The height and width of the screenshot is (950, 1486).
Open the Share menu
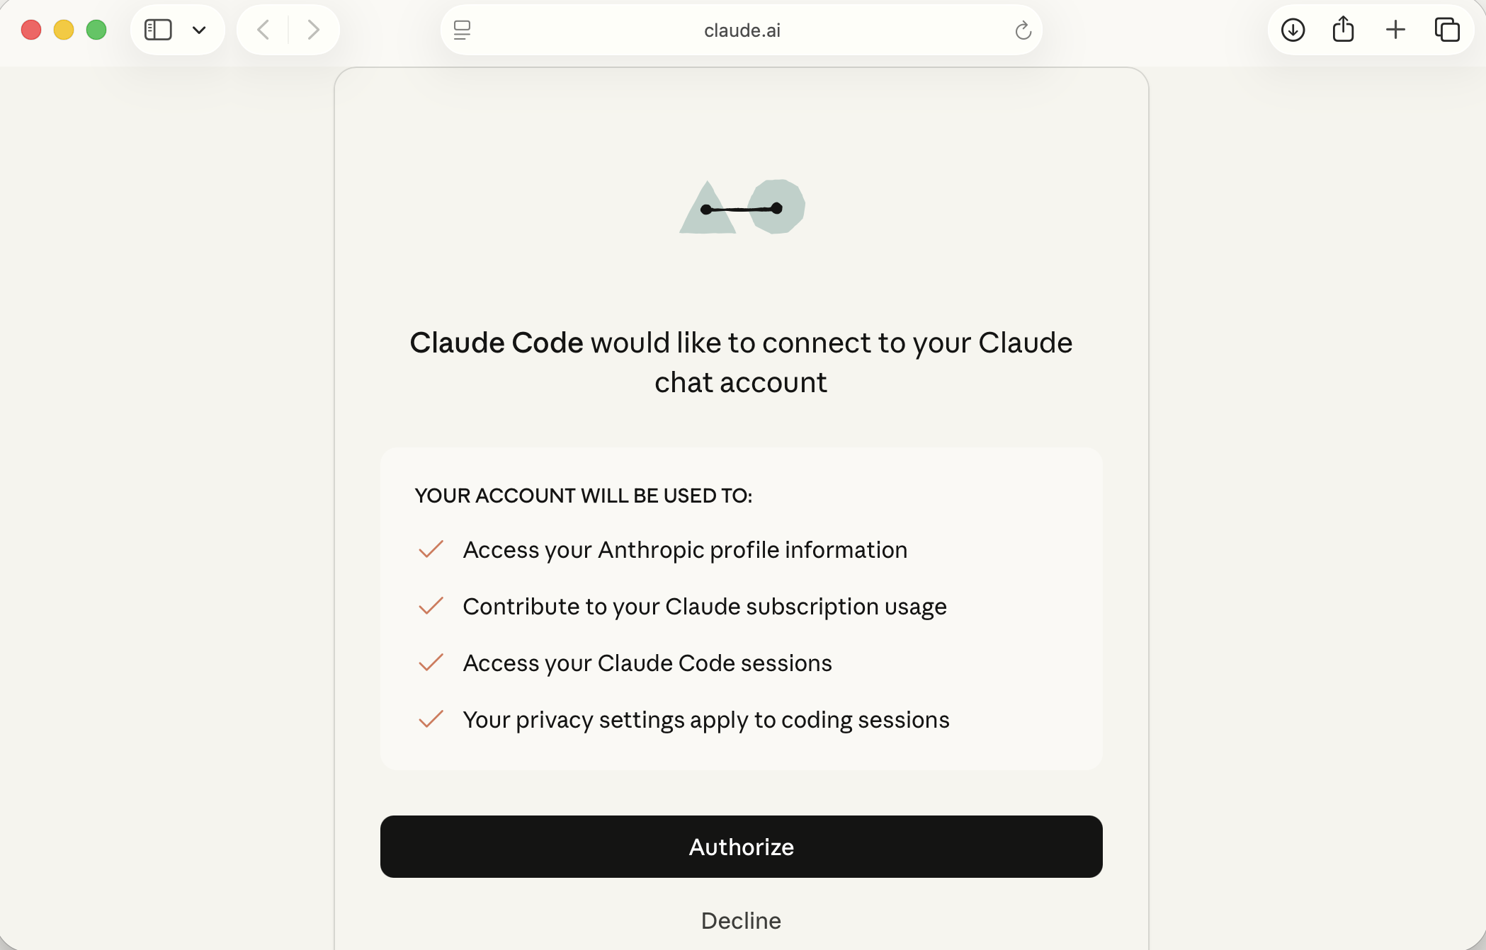tap(1343, 29)
